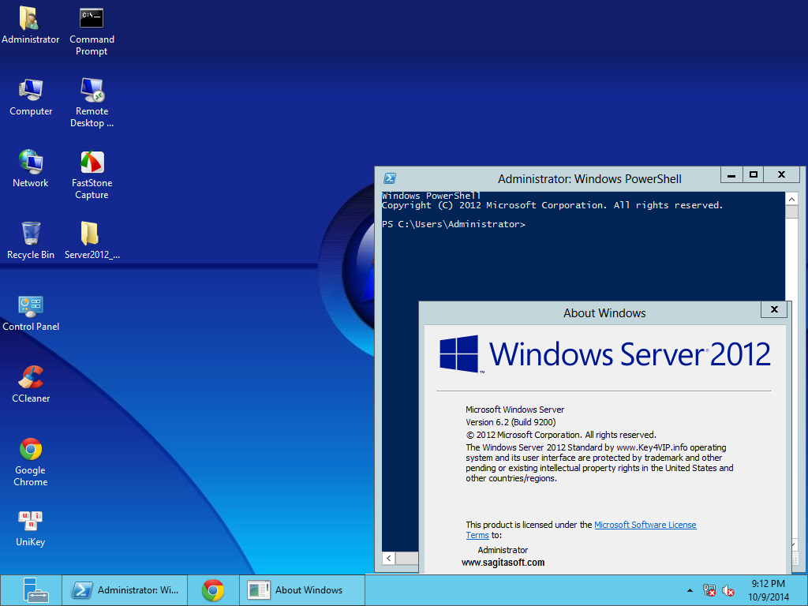808x606 pixels.
Task: Click the muted speaker tray icon
Action: [x=728, y=590]
